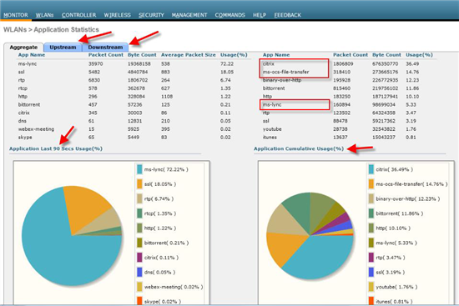459x306 pixels.
Task: Click ms-lync in the left App Name column
Action: pos(28,63)
